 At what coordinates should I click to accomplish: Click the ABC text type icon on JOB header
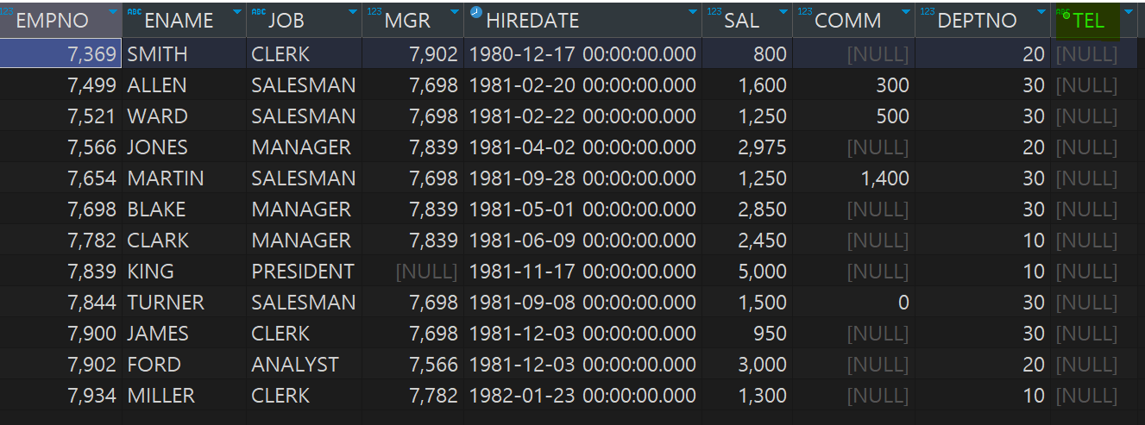(x=259, y=11)
